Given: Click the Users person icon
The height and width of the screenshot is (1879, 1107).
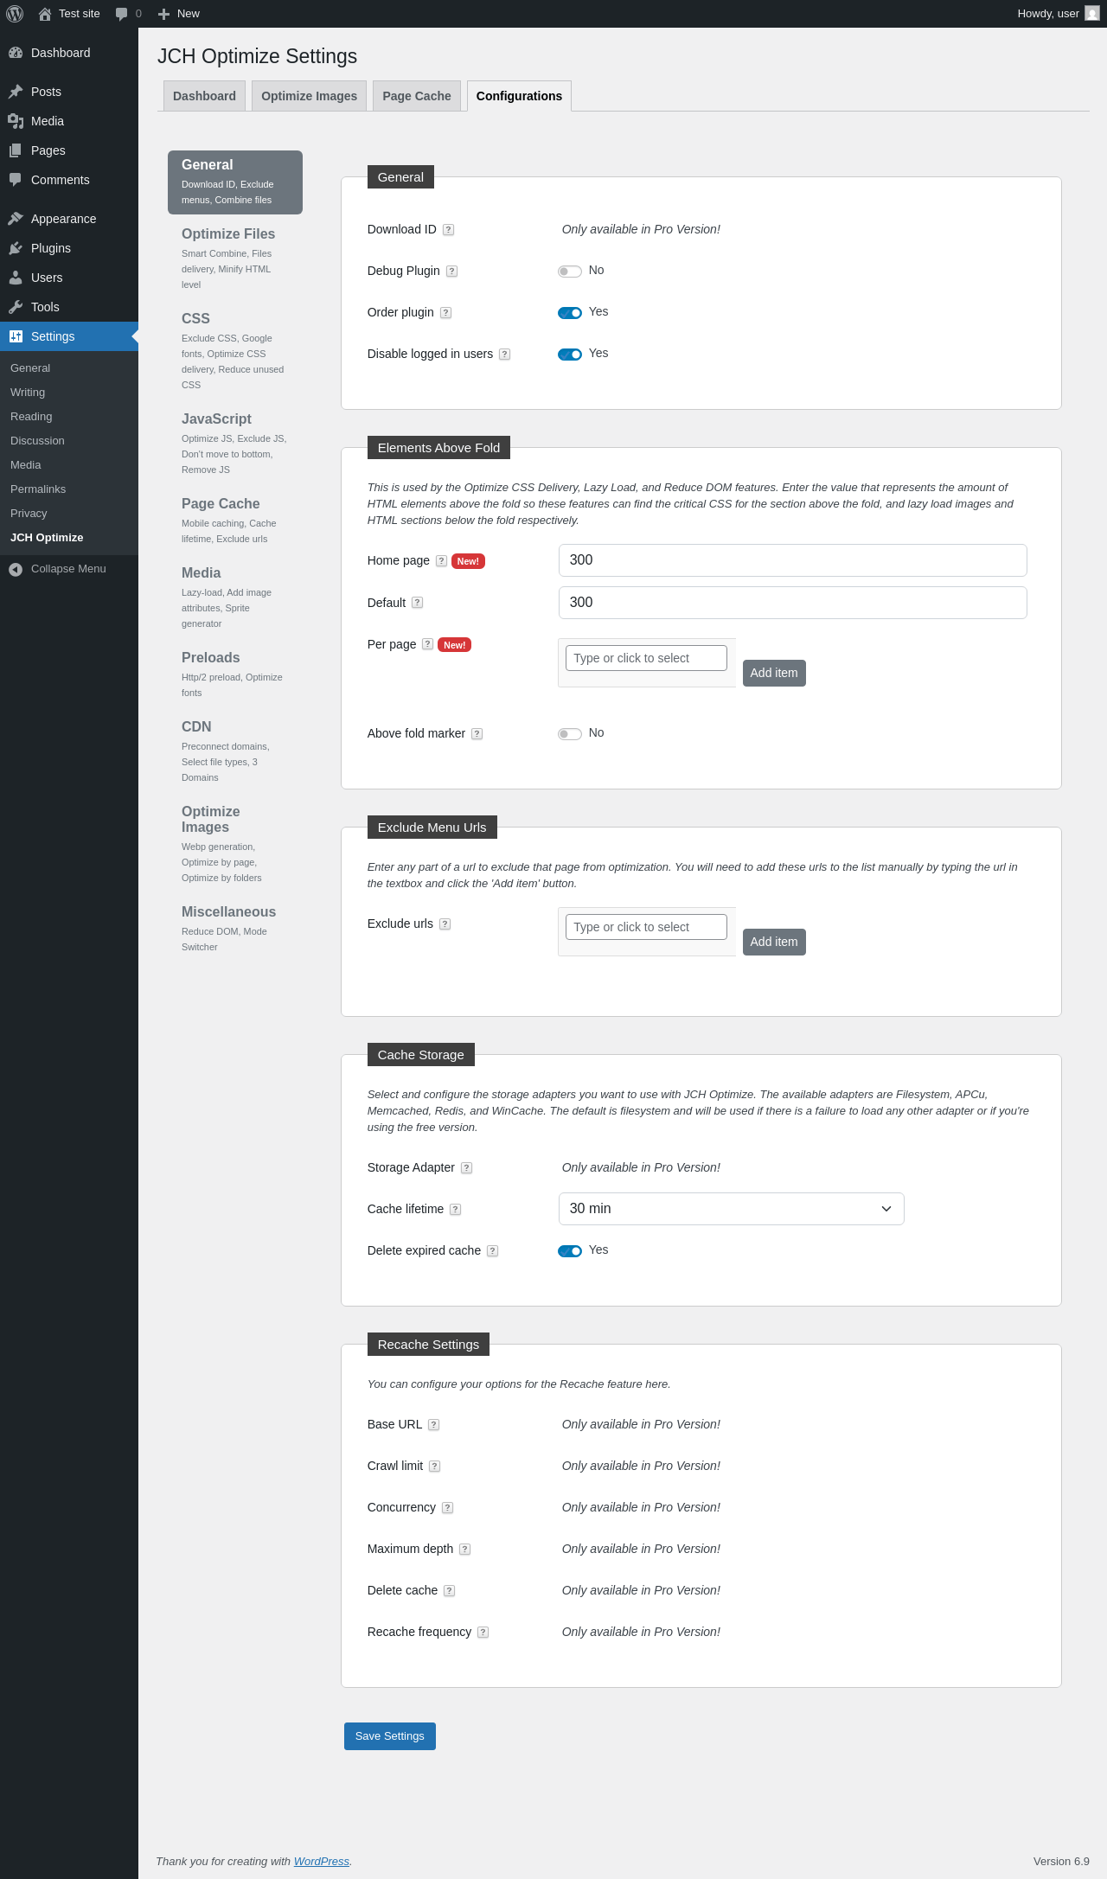Looking at the screenshot, I should (x=16, y=278).
